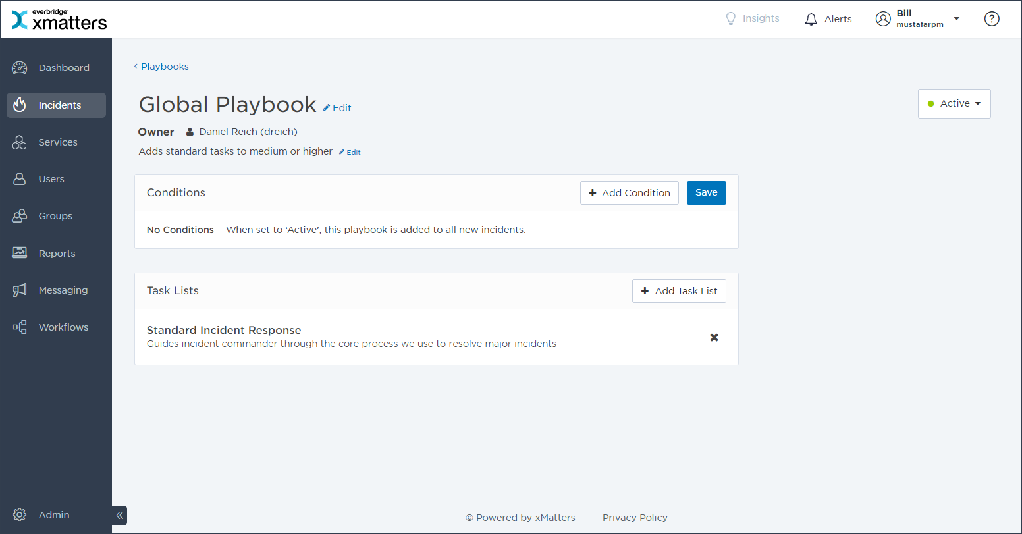Select the Incidents flame icon
This screenshot has width=1022, height=534.
[x=20, y=105]
